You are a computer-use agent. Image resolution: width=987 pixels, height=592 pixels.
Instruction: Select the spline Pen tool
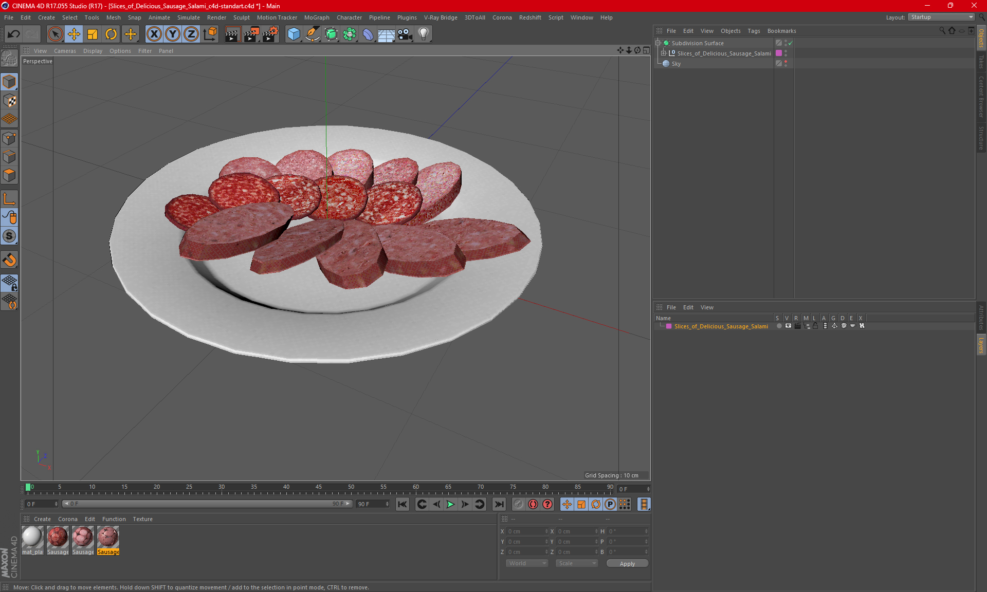click(312, 34)
